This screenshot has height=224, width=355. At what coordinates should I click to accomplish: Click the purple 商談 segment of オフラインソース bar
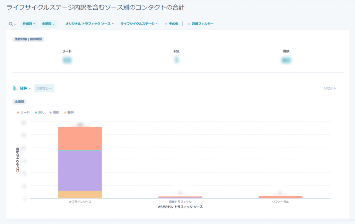(80, 171)
